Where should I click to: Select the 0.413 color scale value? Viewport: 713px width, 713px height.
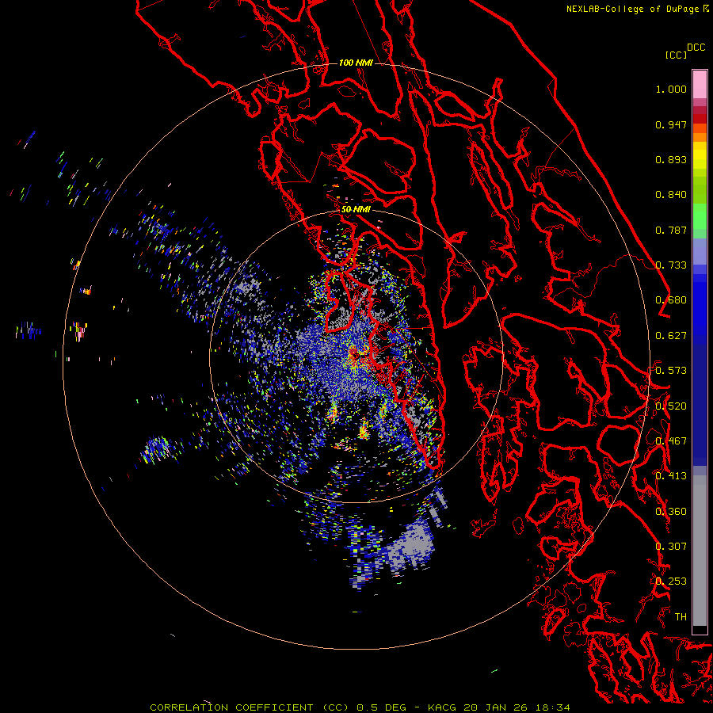coord(671,476)
